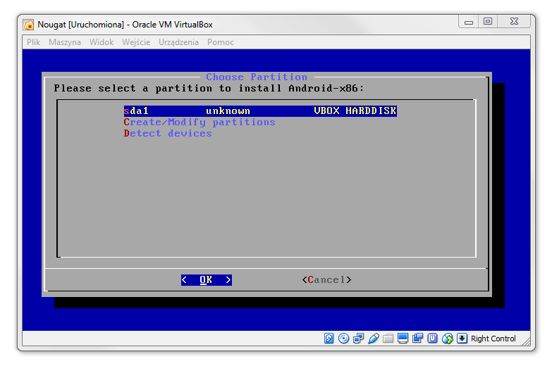
Task: Close the Nougat VirtualBox window
Action: tap(514, 21)
